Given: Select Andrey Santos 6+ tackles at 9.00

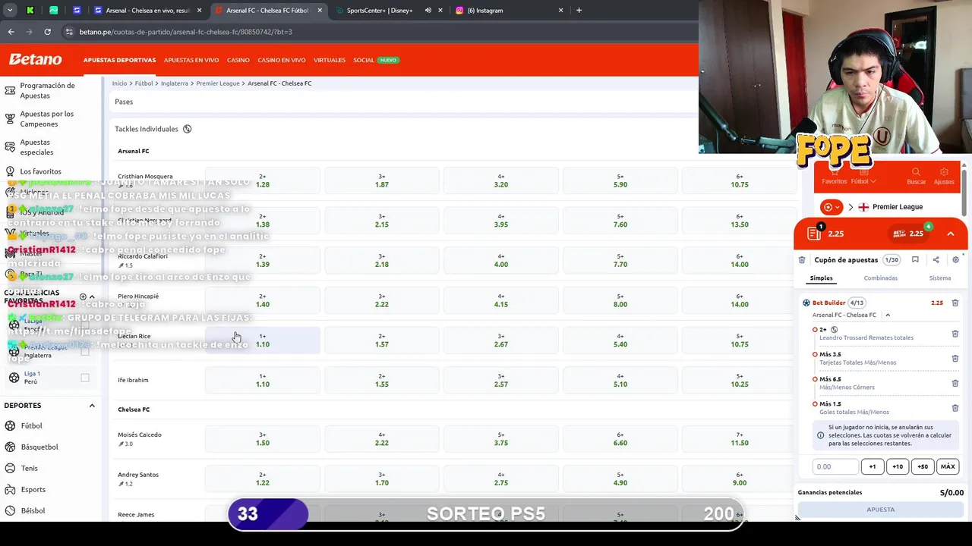Looking at the screenshot, I should pyautogui.click(x=740, y=479).
